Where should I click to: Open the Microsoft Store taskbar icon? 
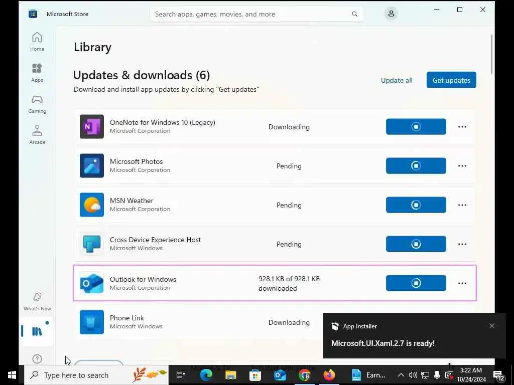255,375
